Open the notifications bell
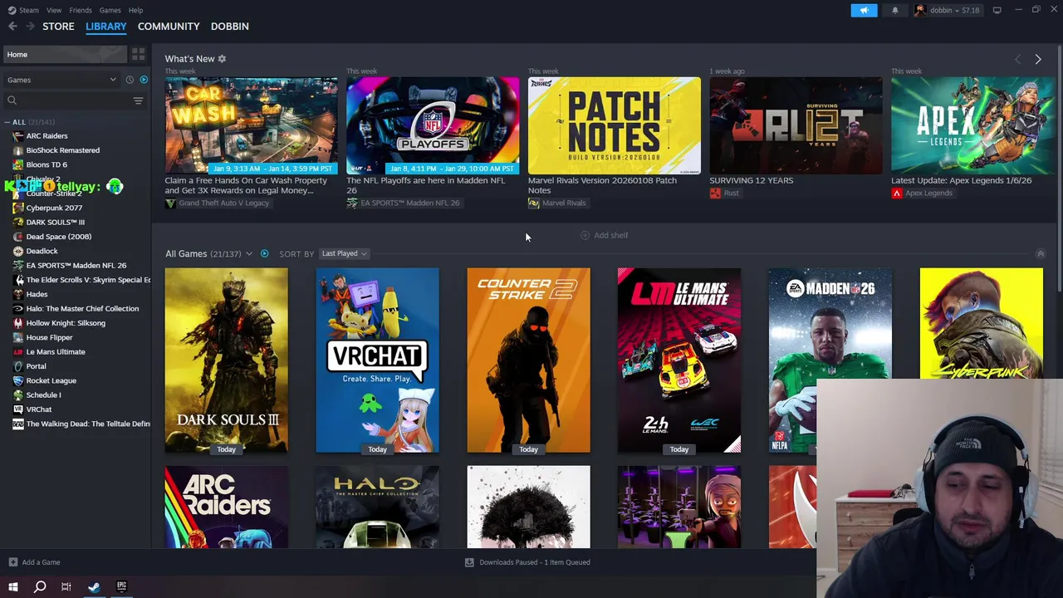 click(894, 10)
